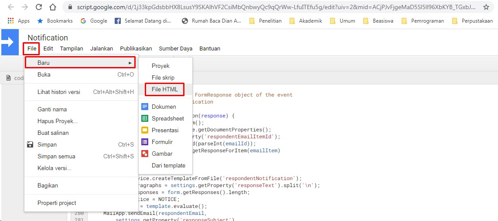Viewport: 498px width, 221px height.
Task: Pick the purple Formulir icon
Action: (145, 142)
